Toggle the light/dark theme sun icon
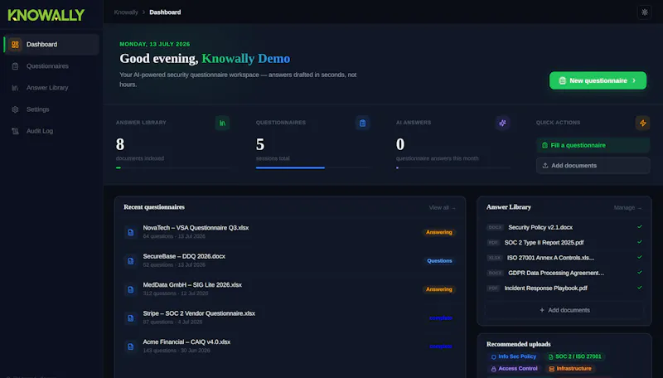The width and height of the screenshot is (663, 378). tap(645, 12)
